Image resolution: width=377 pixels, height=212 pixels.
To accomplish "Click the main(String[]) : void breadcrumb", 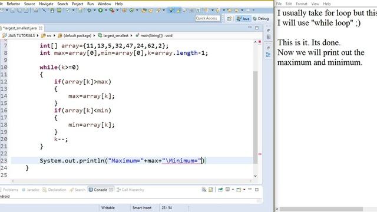I will click(154, 35).
